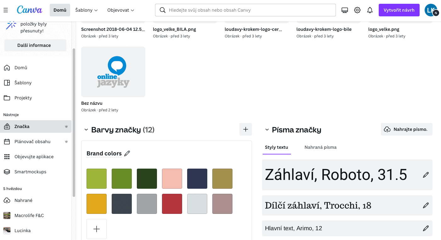
Task: Edit the Hlavní text Arimo style
Action: (426, 228)
